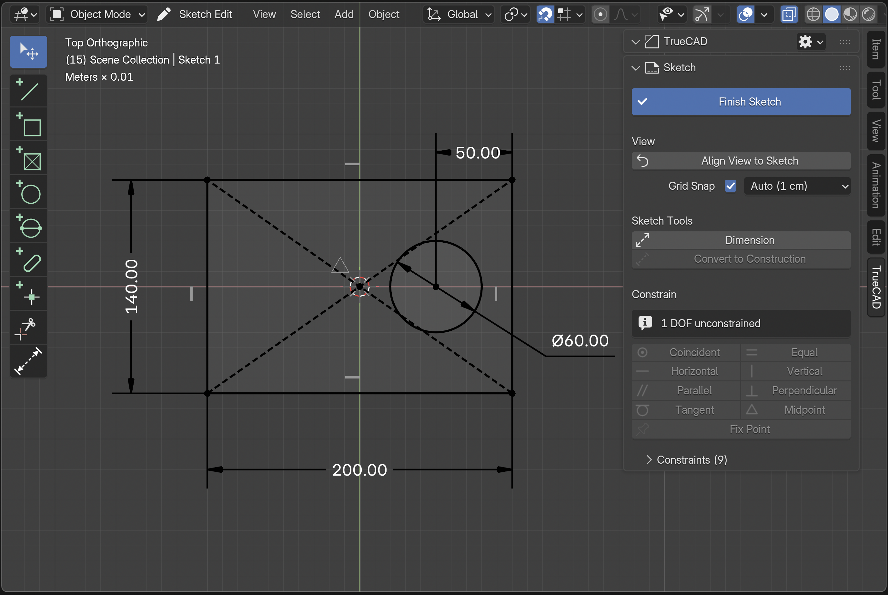888x595 pixels.
Task: Toggle proportional editing button
Action: pos(600,15)
